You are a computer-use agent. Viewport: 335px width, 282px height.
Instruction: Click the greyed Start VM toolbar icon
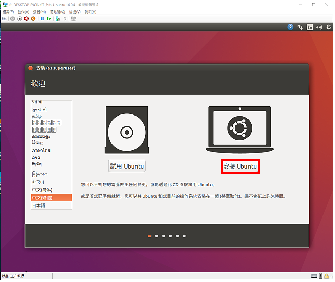point(13,19)
